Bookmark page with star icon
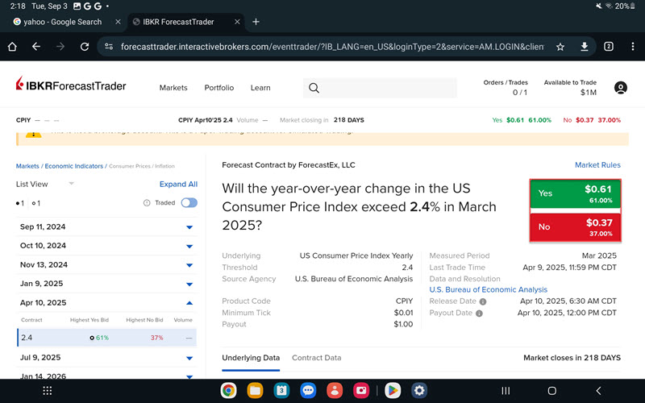Screen dimensions: 645x403 pos(560,47)
